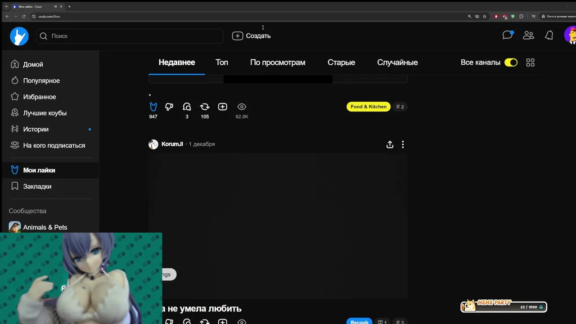Viewport: 576px width, 324px height.
Task: Toggle the "Все каналы" switch
Action: click(x=511, y=63)
